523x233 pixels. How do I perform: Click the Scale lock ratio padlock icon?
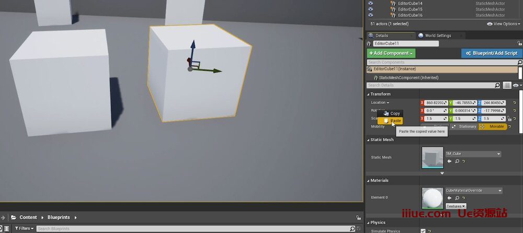click(x=509, y=119)
